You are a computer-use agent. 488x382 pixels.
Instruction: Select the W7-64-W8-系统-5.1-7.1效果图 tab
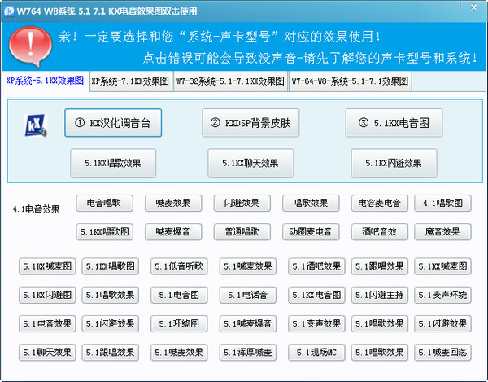click(350, 81)
